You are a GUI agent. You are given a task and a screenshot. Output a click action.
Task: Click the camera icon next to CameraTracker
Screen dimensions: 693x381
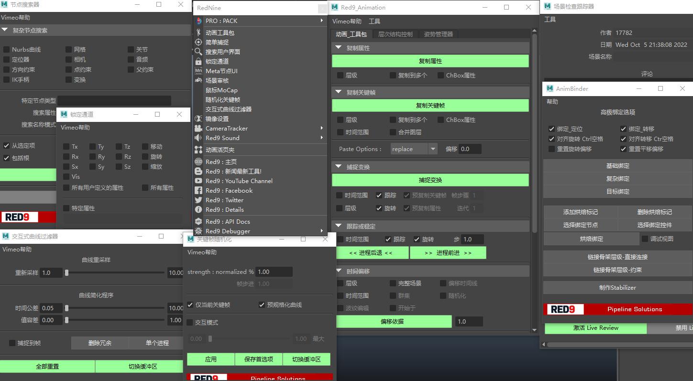coord(198,129)
